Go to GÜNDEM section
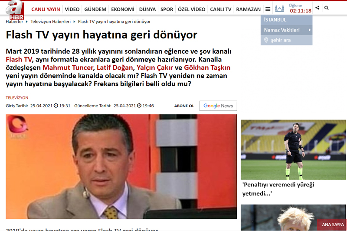This screenshot has height=231, width=347. coord(95,10)
